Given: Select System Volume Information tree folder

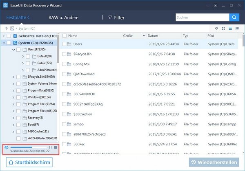Looking at the screenshot, I should pyautogui.click(x=42, y=83).
